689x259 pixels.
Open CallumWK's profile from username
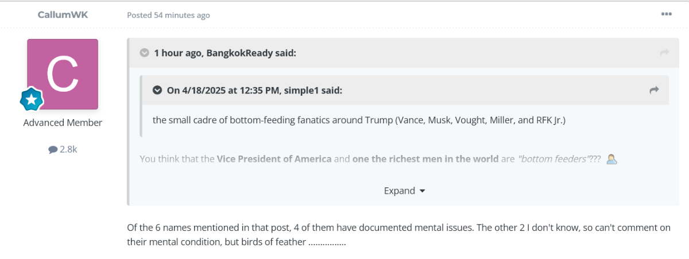coord(62,15)
